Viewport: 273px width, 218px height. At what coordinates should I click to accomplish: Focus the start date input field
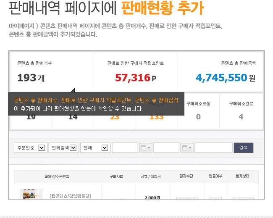coord(125,148)
